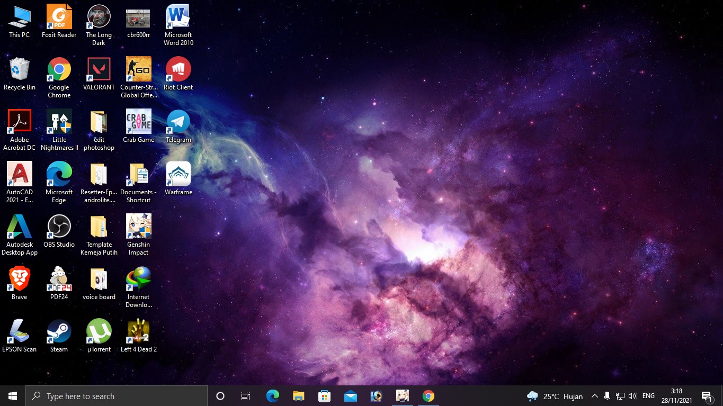Image resolution: width=723 pixels, height=406 pixels.
Task: Select the Riot Client shortcut
Action: pyautogui.click(x=178, y=74)
